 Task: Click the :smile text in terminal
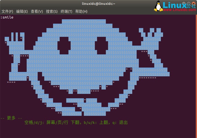(7, 17)
